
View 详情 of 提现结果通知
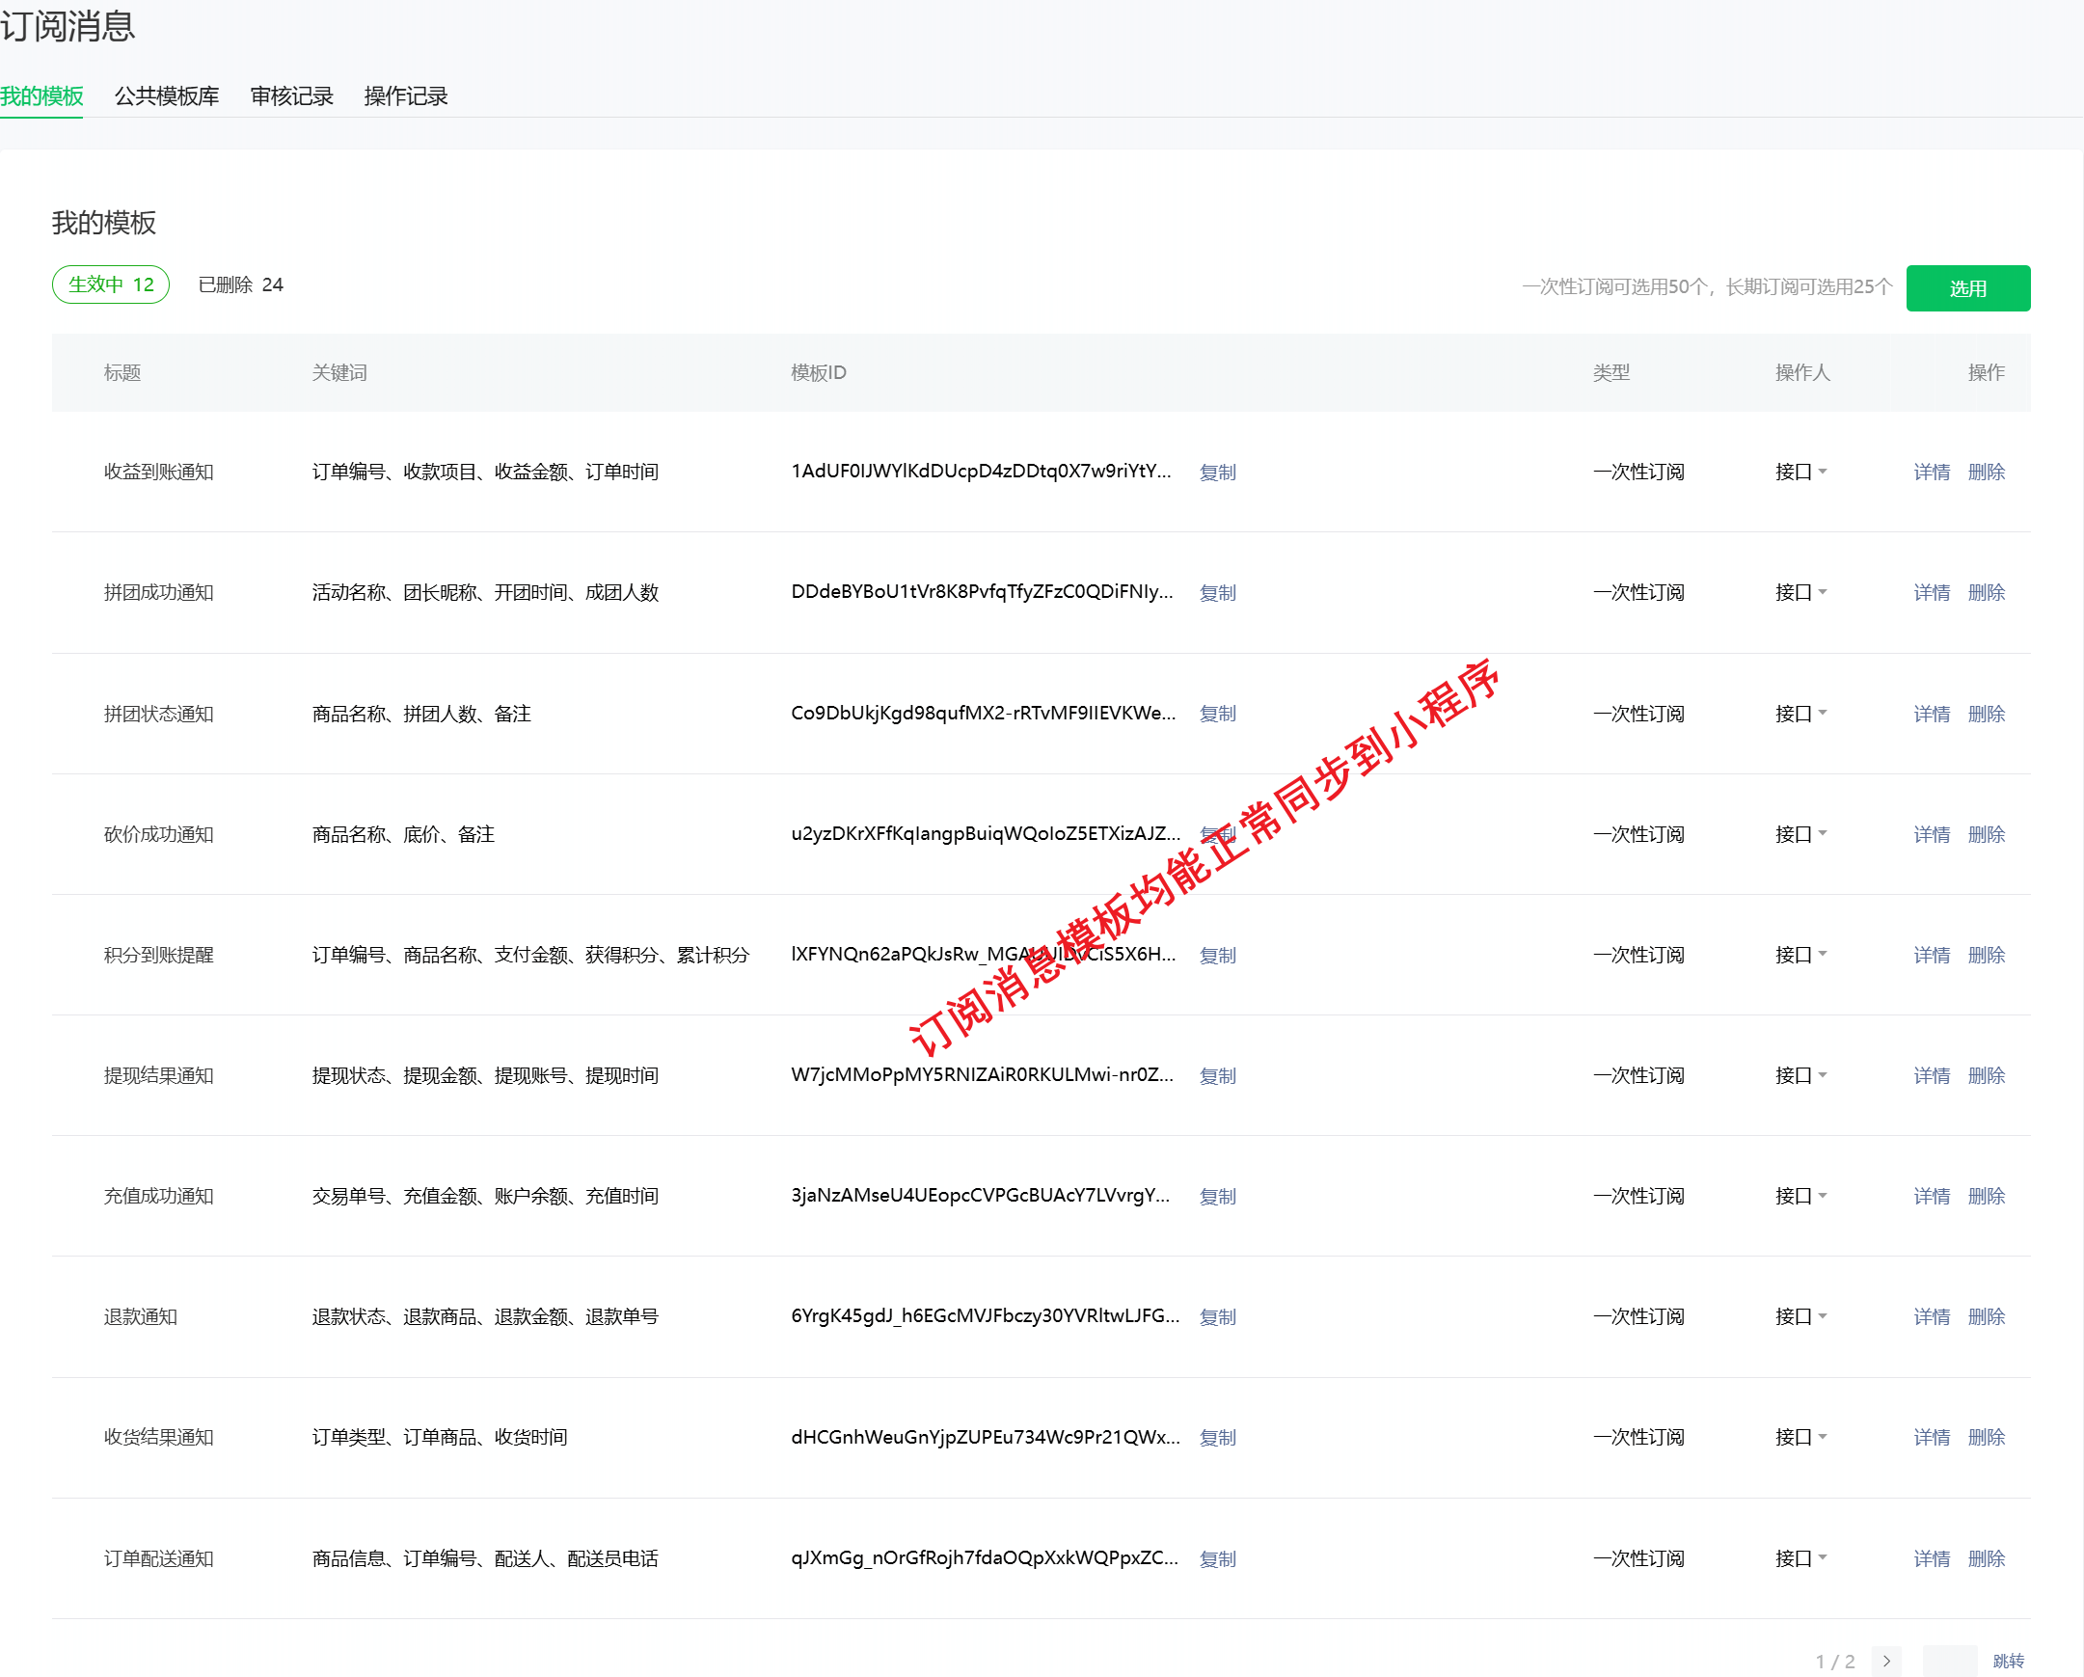(x=1932, y=1076)
